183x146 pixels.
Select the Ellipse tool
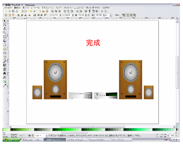[5, 45]
